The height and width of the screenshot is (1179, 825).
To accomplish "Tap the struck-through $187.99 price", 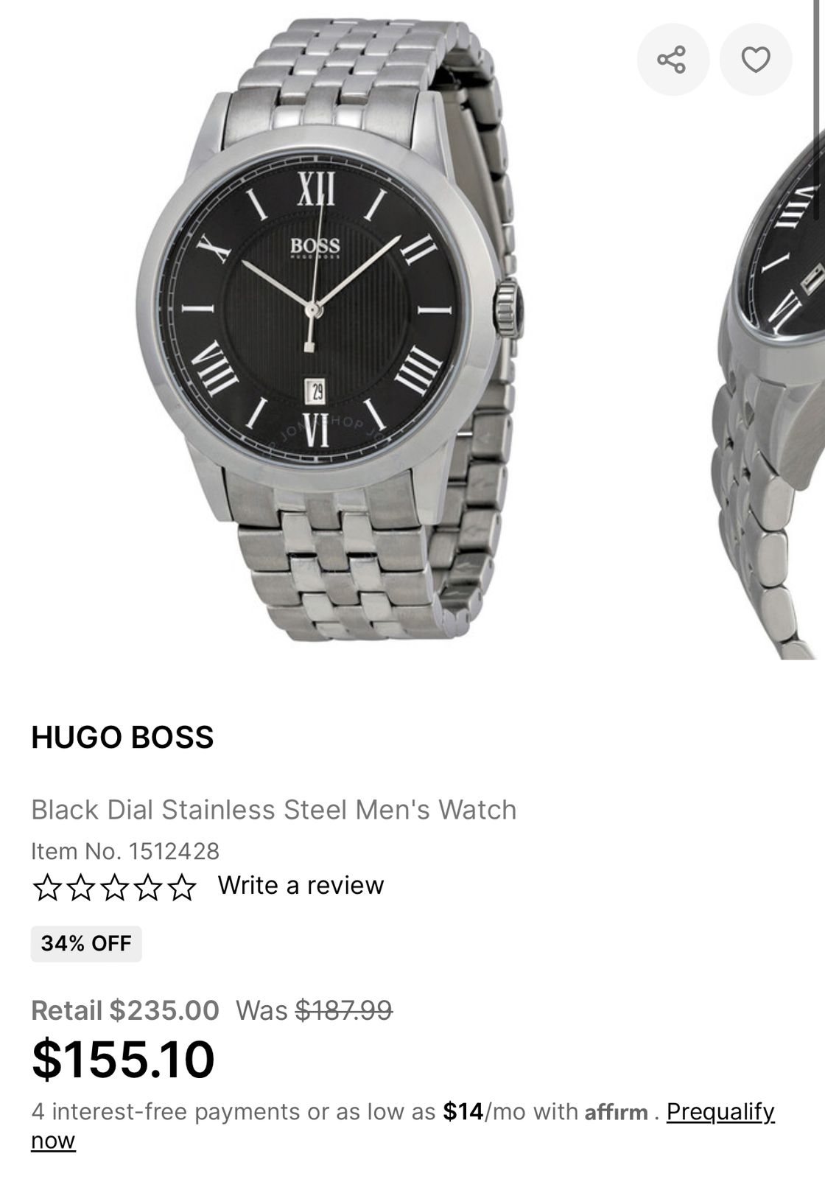I will (344, 1010).
